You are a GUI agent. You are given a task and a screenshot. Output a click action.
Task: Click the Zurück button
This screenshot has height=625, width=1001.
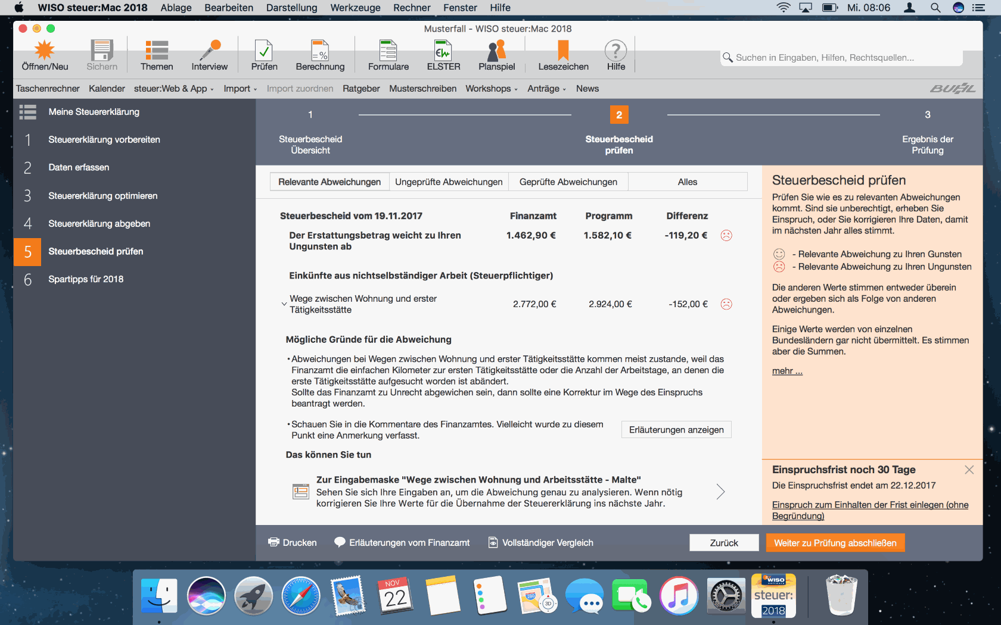tap(724, 543)
